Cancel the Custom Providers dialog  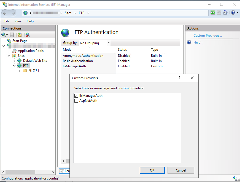[x=181, y=170]
